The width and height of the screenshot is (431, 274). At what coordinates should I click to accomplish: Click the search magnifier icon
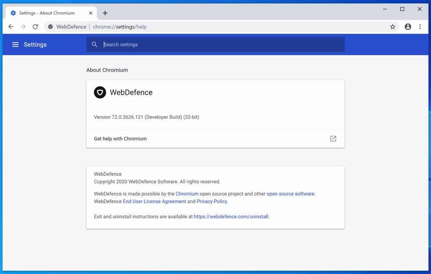pos(94,44)
